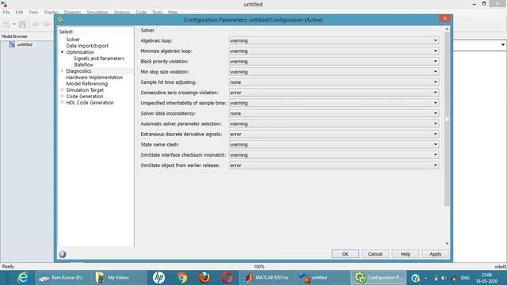Open Unspecified inheritability of sample time dropdown
Screen dimensions: 507x285
point(334,103)
